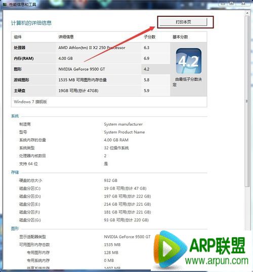Click the 子分数 column header
253x272 pixels.
coord(150,37)
